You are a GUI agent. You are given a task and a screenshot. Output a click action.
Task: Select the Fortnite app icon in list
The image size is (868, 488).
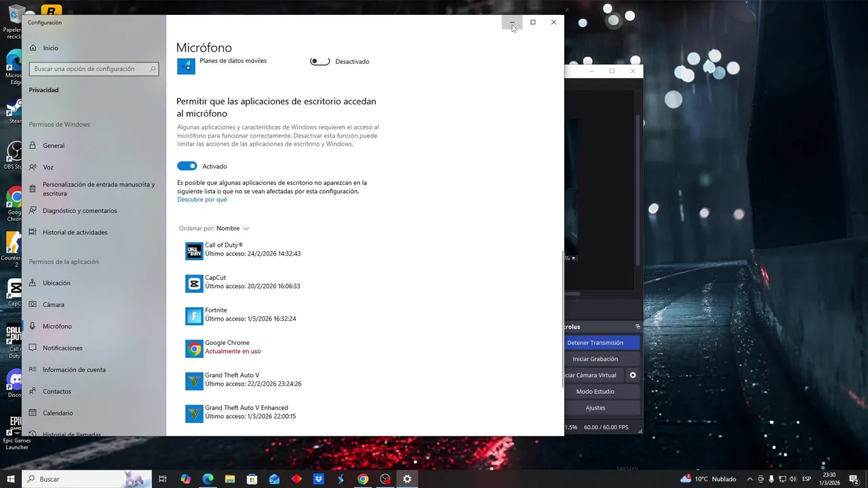195,316
